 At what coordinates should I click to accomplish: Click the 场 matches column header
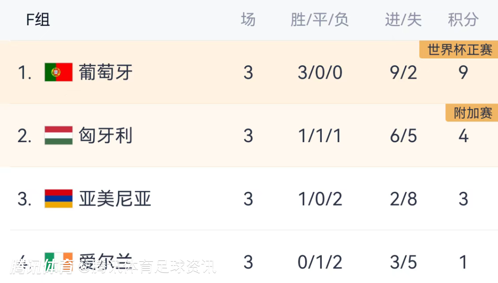248,20
